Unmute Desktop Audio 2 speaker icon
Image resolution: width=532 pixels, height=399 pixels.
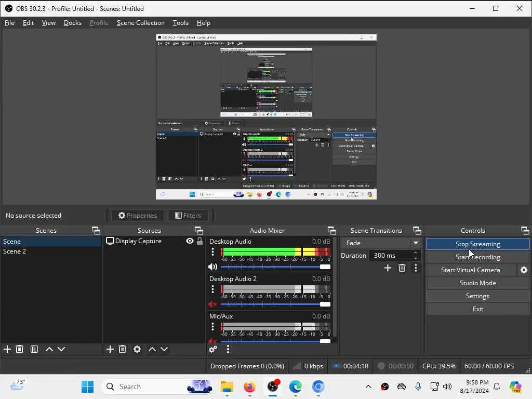(x=212, y=304)
